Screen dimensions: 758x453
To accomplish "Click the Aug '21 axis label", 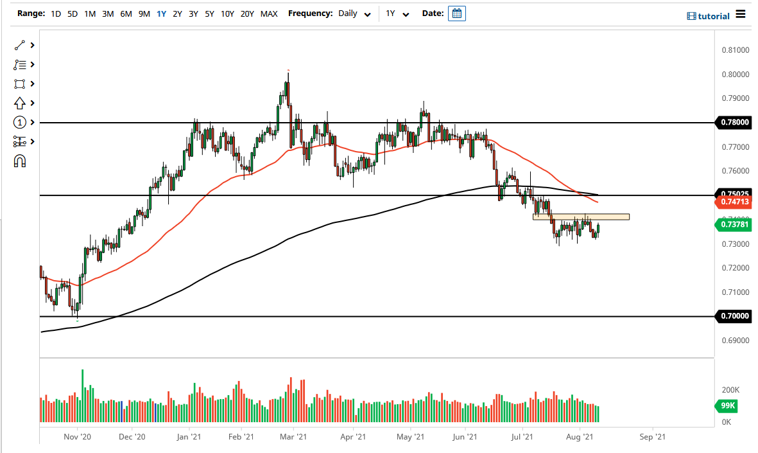I will 579,436.
